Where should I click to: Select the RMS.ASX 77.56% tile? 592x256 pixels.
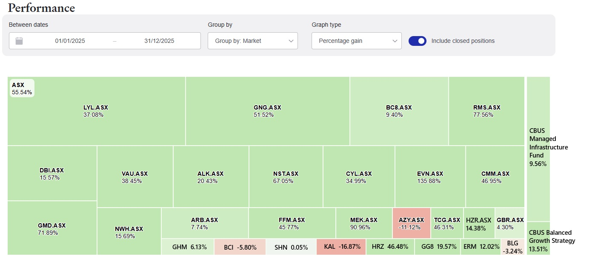(486, 111)
